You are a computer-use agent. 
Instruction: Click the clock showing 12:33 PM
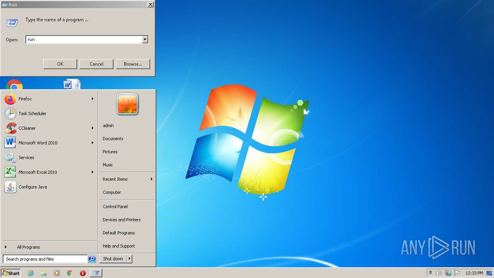point(474,273)
